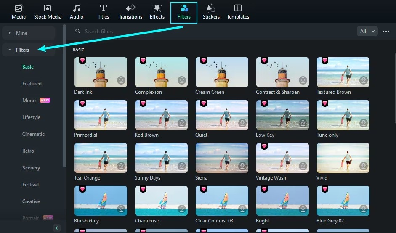Download the Quiet filter
The width and height of the screenshot is (396, 233).
tap(242, 123)
